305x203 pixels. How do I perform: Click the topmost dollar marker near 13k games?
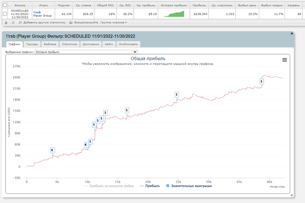tap(105, 113)
